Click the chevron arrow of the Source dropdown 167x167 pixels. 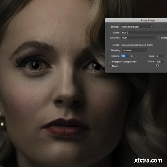(x=151, y=26)
